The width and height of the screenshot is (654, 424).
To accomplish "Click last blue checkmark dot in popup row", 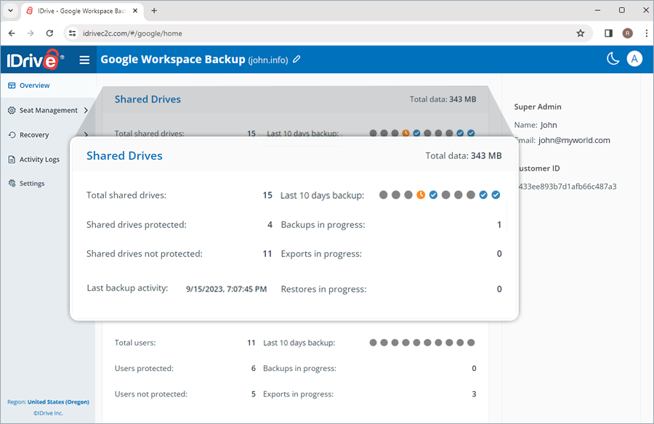I will pyautogui.click(x=496, y=195).
